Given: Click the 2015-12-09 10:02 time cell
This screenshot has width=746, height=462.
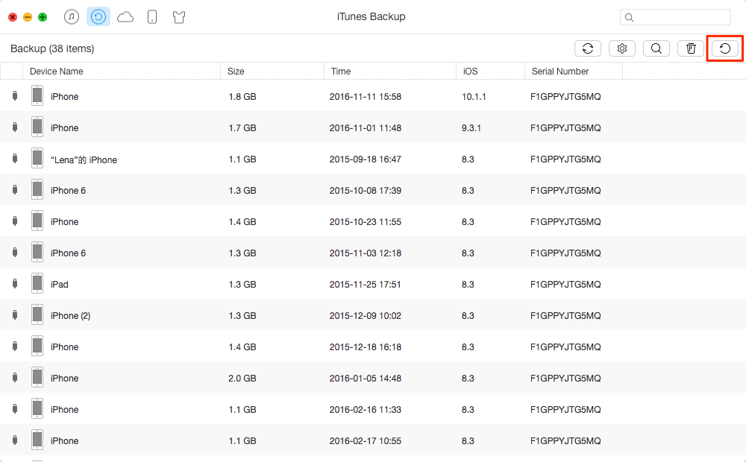Looking at the screenshot, I should 366,316.
